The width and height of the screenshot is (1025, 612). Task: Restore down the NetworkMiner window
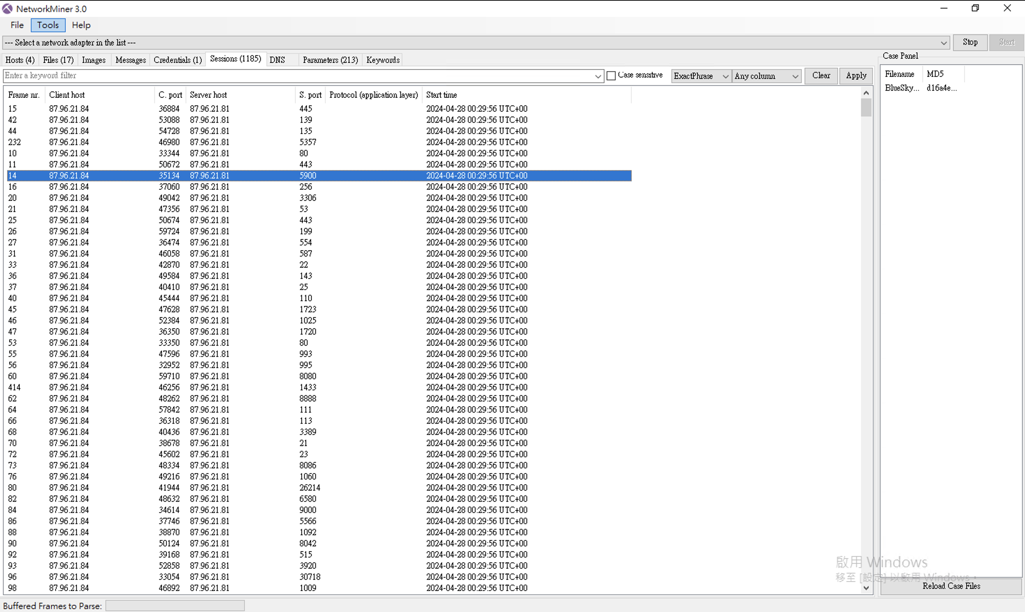click(x=975, y=8)
